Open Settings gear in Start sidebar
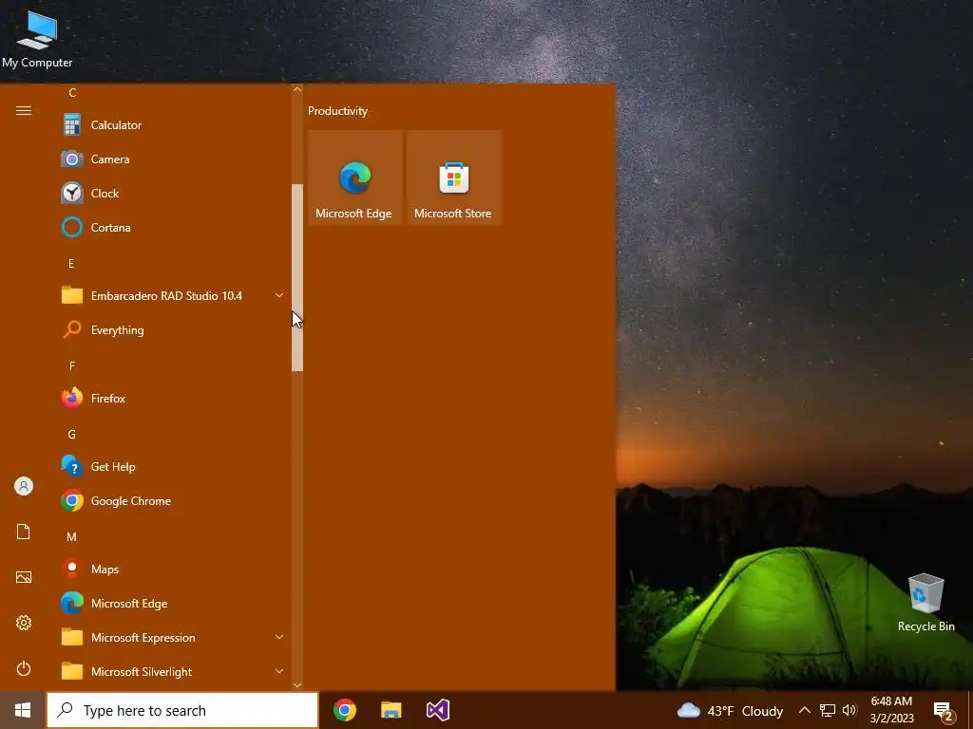 coord(24,623)
